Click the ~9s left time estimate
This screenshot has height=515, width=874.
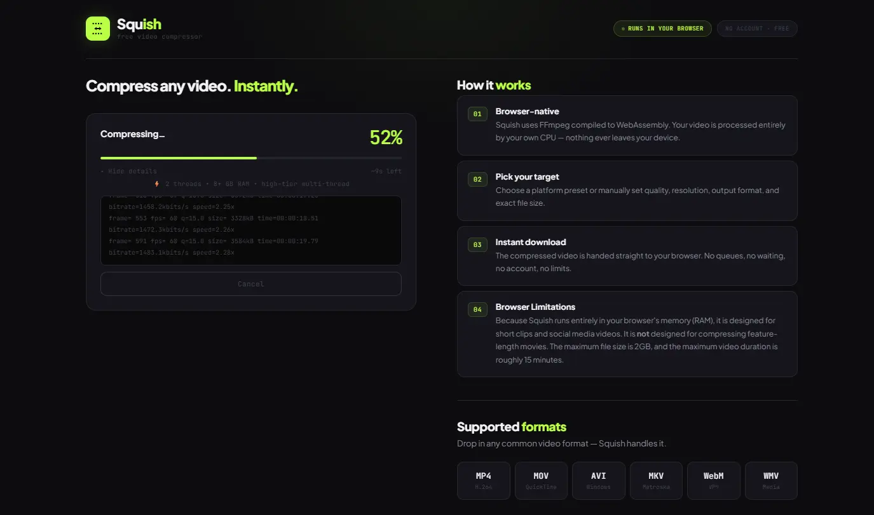386,171
